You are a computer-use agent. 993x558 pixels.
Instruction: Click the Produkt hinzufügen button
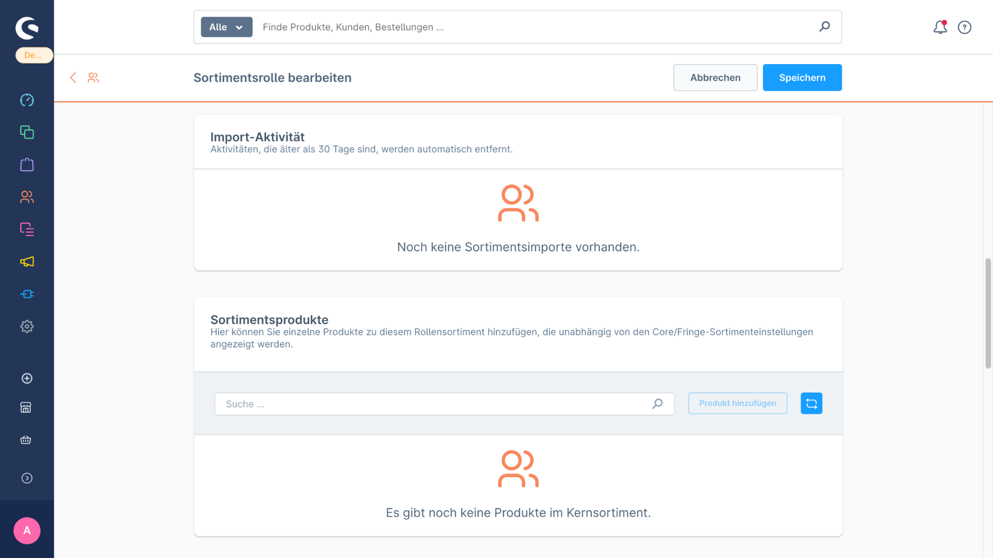737,404
